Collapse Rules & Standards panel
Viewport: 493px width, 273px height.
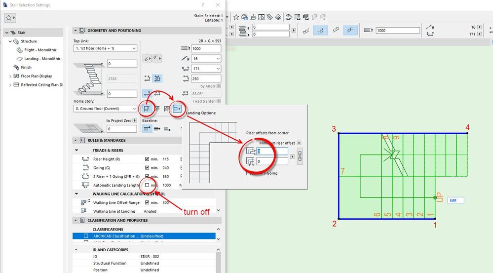(76, 140)
